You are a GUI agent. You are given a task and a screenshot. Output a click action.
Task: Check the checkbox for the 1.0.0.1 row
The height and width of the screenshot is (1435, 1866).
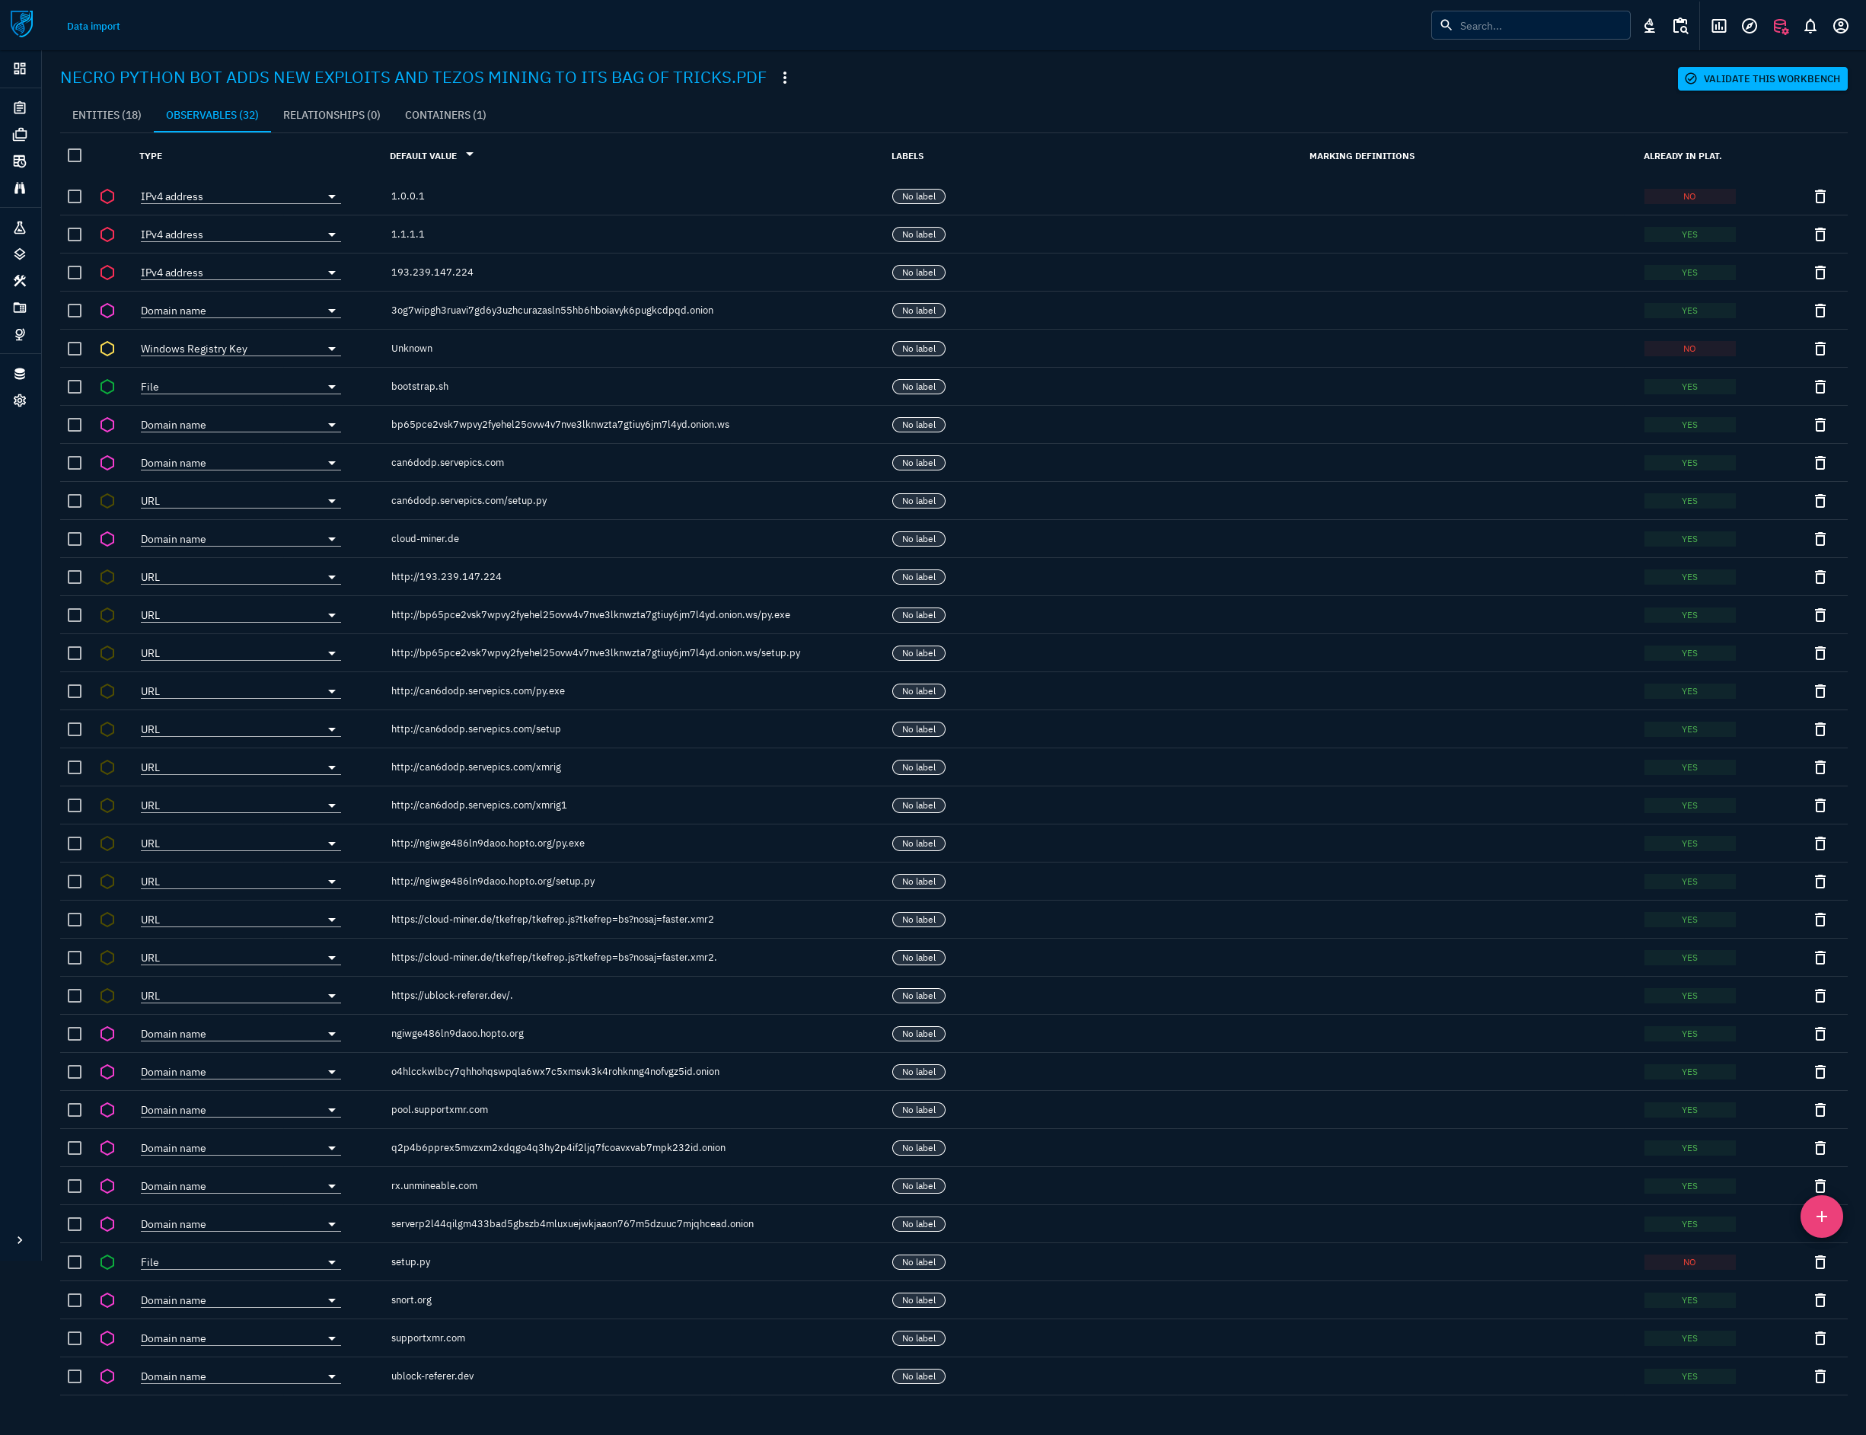(75, 196)
